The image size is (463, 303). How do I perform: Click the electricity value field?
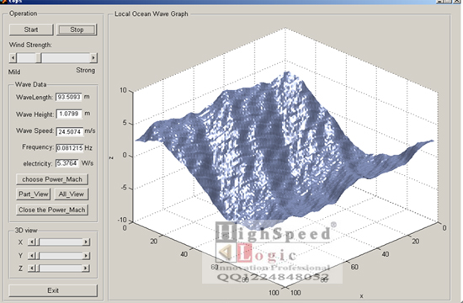tap(67, 163)
